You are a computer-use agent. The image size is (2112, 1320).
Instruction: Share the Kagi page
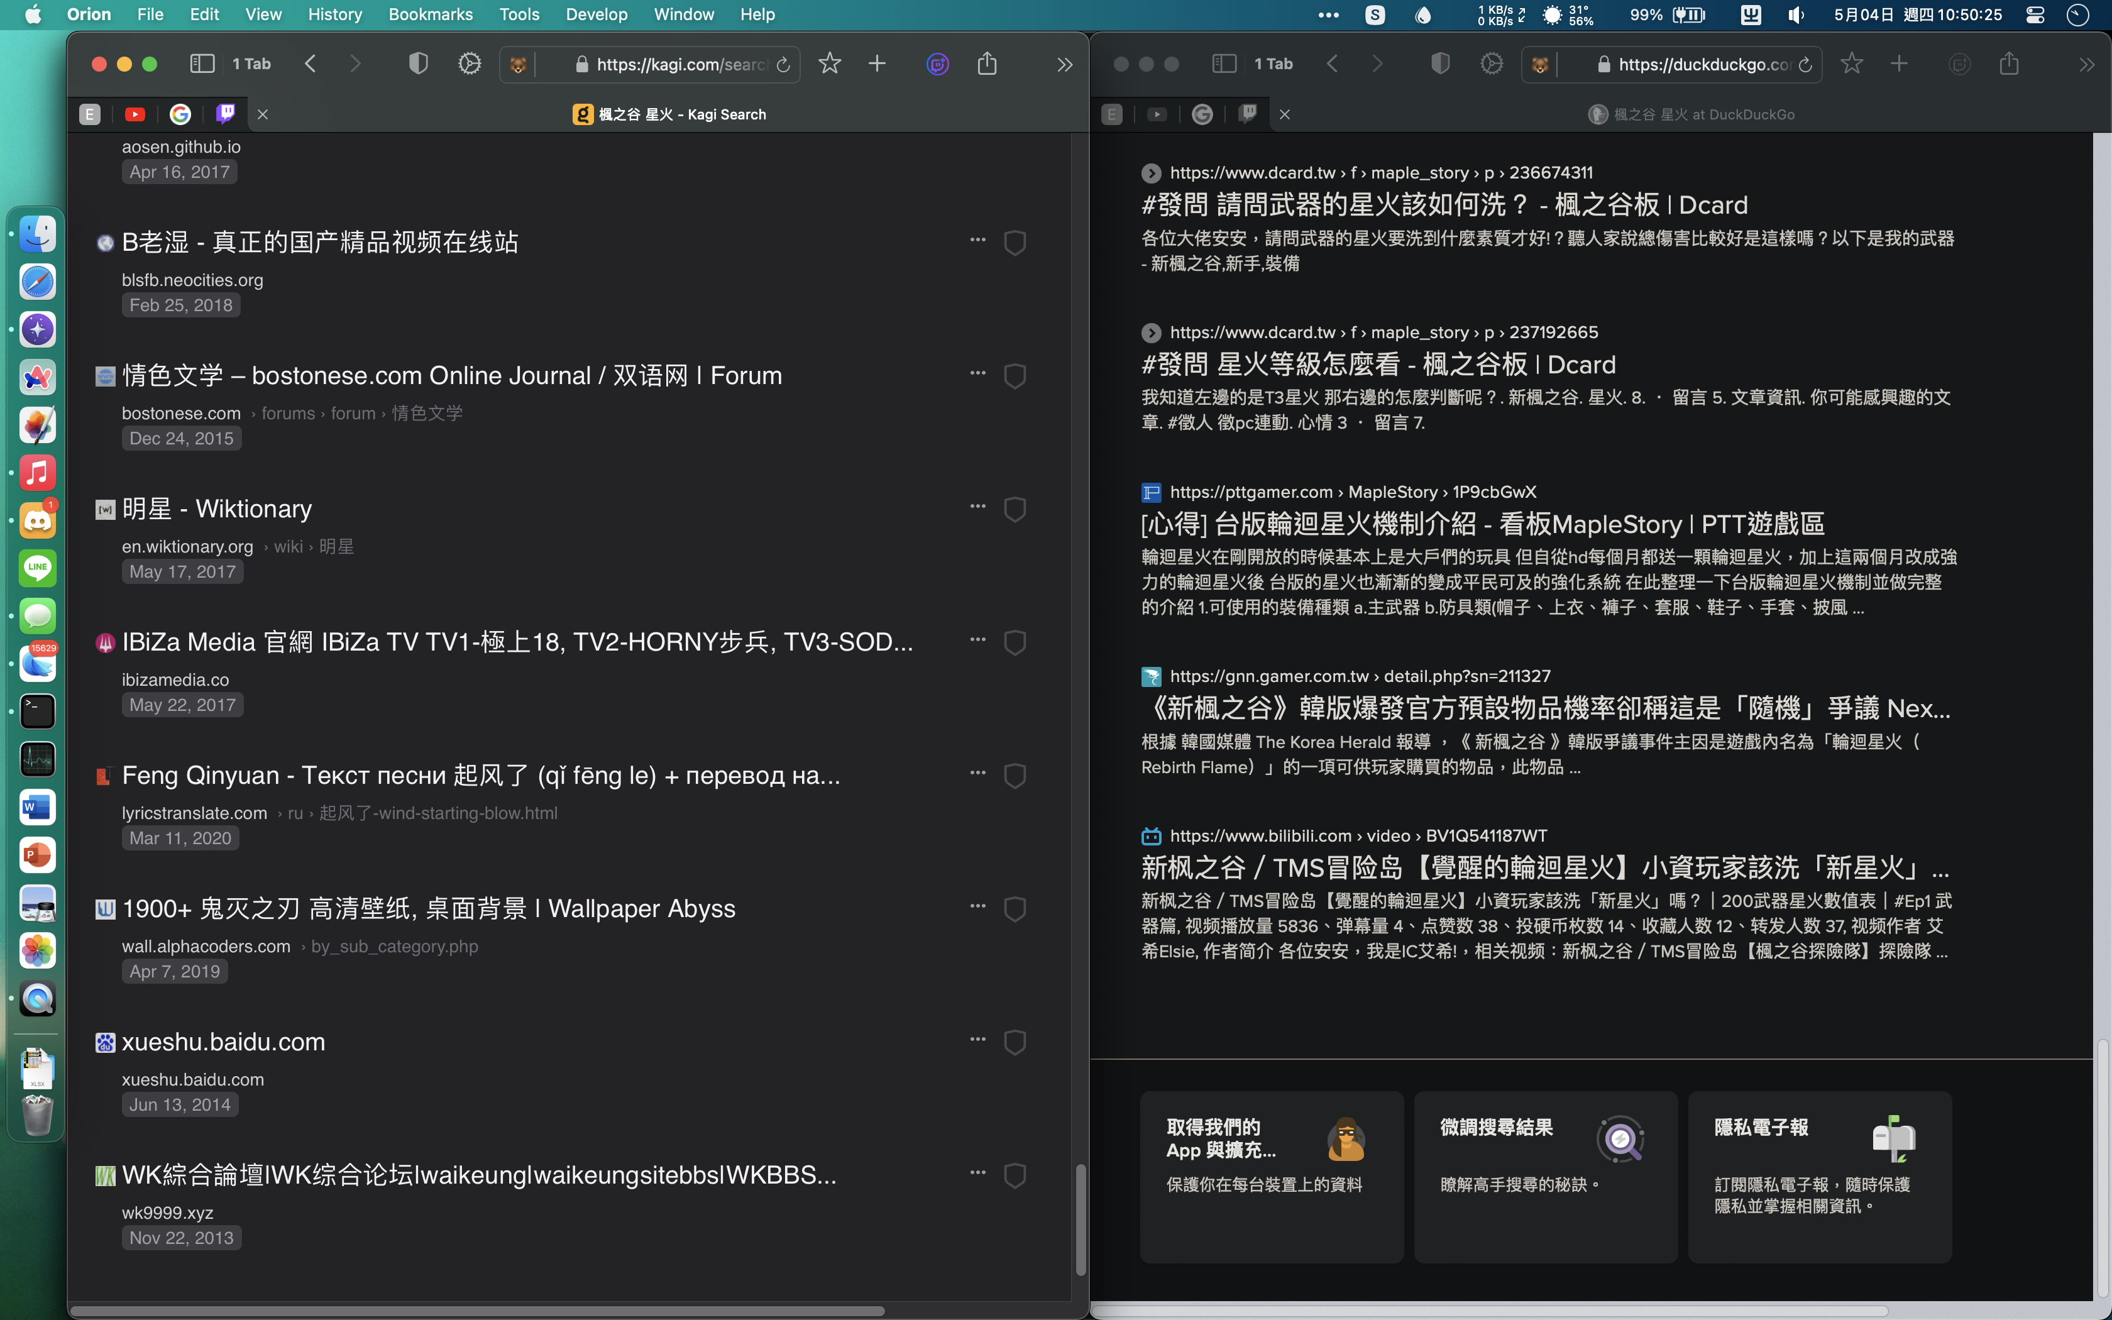(x=987, y=63)
